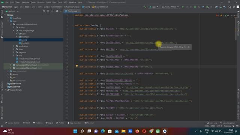Open the App Inspection tool window
Image resolution: width=240 pixels, height=135 pixels.
coord(74,123)
